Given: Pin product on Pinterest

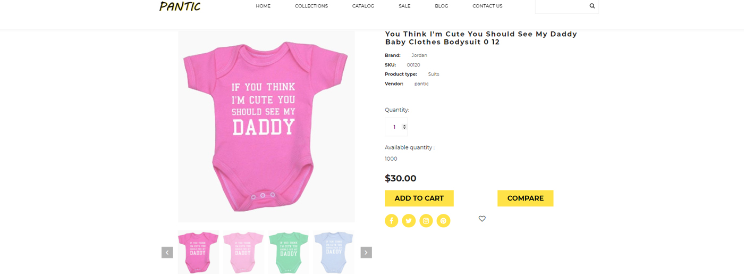Looking at the screenshot, I should click(x=443, y=221).
